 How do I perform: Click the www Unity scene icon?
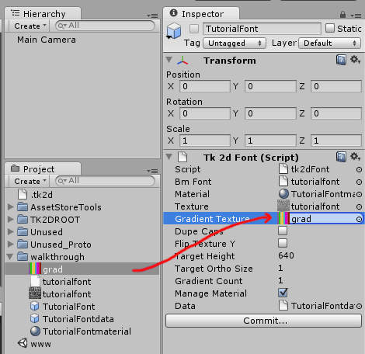23,343
